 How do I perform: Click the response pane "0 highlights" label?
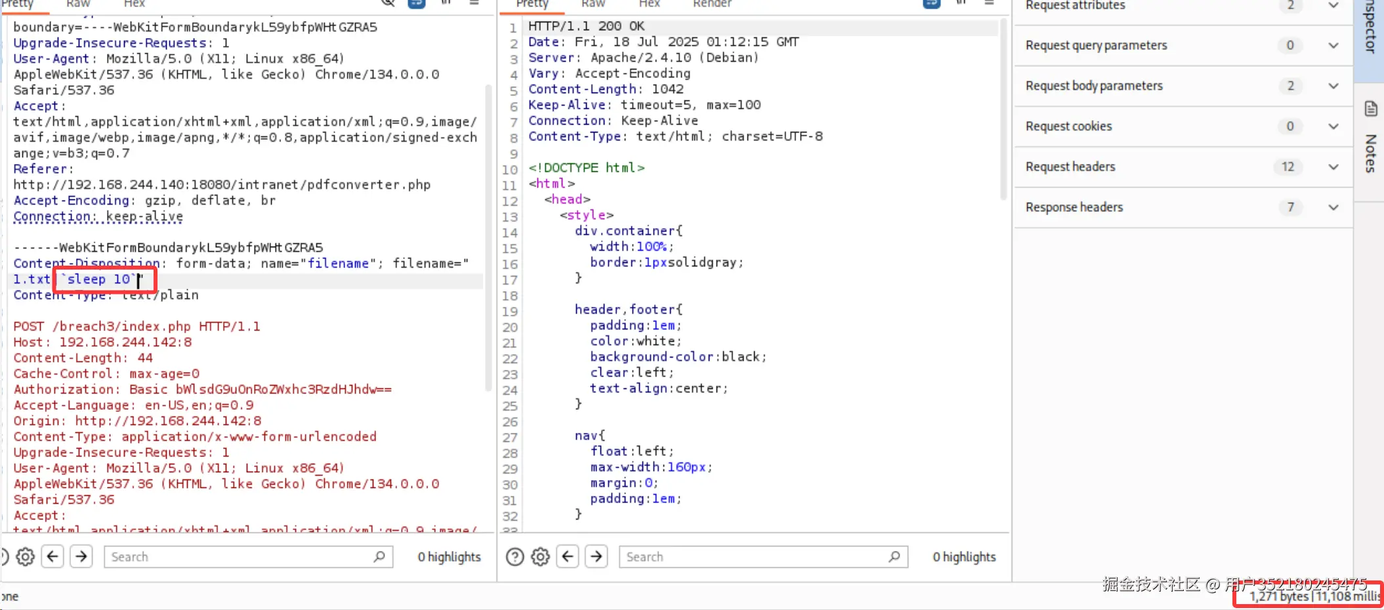[x=965, y=557]
